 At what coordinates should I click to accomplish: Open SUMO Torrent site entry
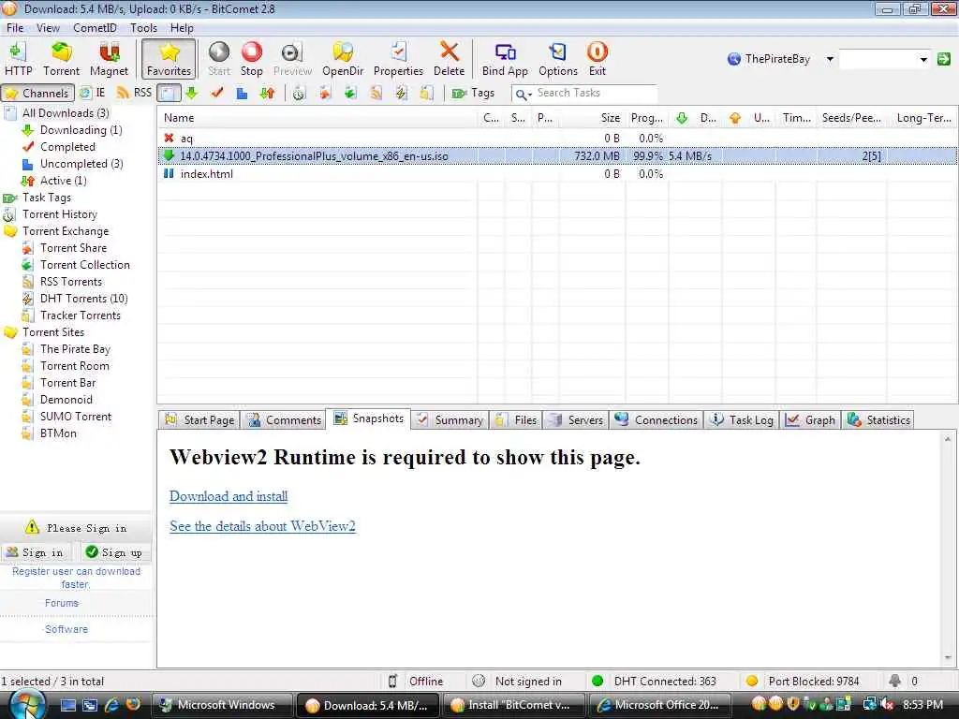[76, 417]
